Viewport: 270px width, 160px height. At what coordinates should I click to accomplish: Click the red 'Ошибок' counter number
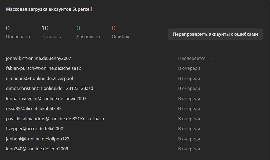click(114, 28)
